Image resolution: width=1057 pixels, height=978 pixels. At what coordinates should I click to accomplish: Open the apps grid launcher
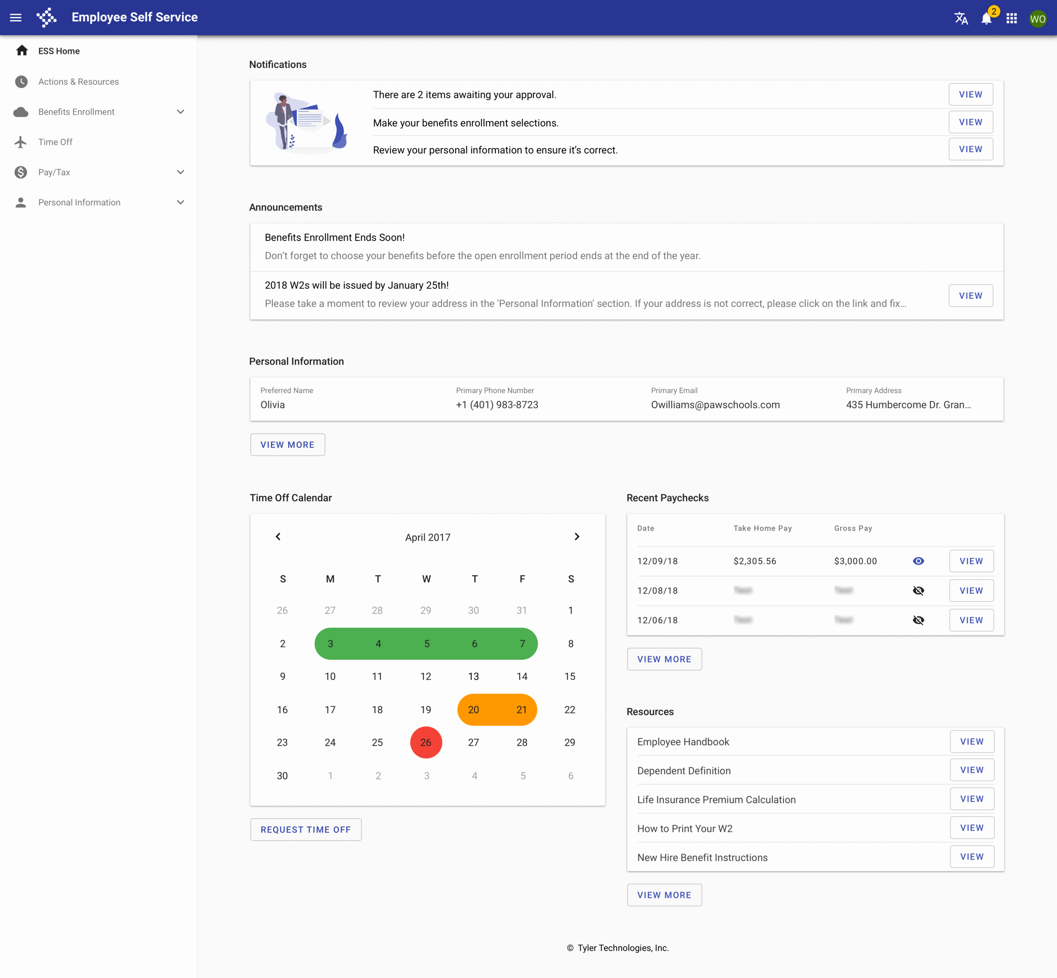coord(1012,19)
